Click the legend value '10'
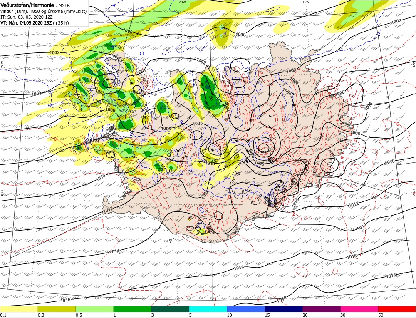 230,315
